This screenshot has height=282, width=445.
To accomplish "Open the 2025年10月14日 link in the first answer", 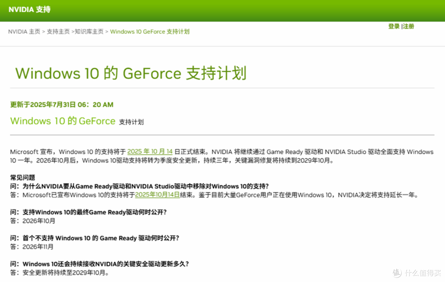I will click(x=157, y=195).
